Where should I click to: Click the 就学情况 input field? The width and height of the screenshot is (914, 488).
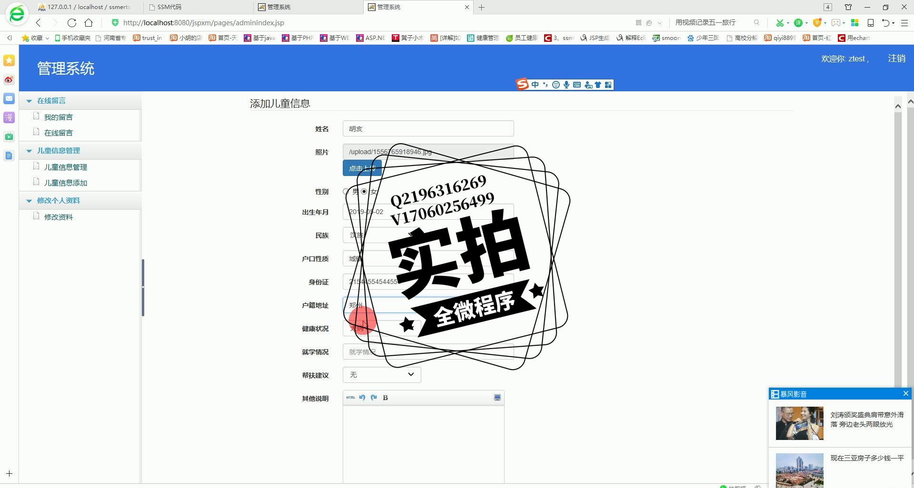pyautogui.click(x=428, y=351)
